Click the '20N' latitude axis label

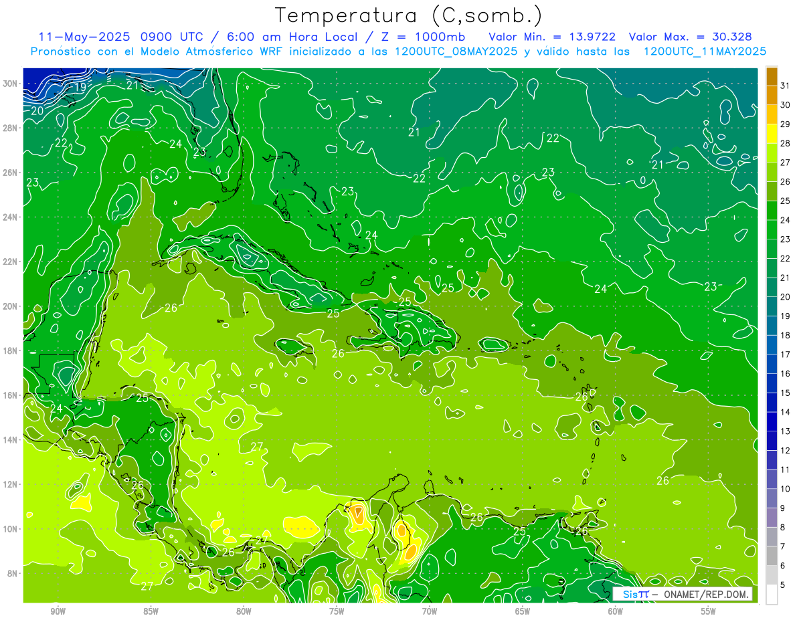coord(11,306)
